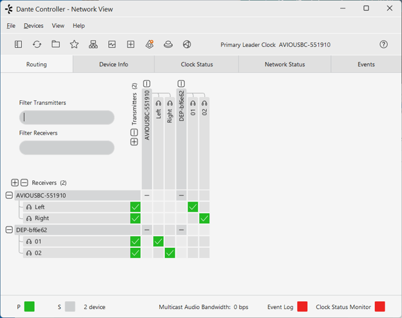Click the stacked-disc Domain toolbar icon

tap(168, 44)
